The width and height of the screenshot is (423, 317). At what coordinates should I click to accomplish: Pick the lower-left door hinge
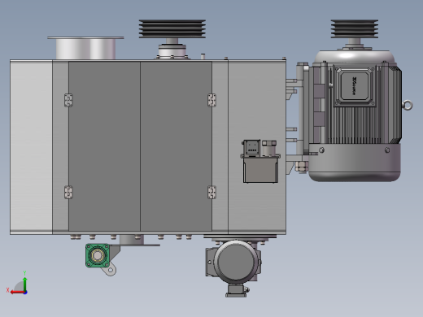pos(68,193)
